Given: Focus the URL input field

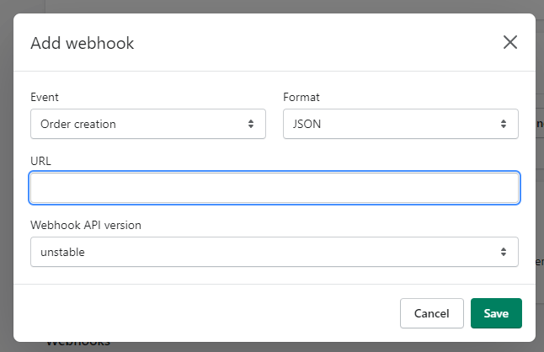Looking at the screenshot, I should 274,188.
